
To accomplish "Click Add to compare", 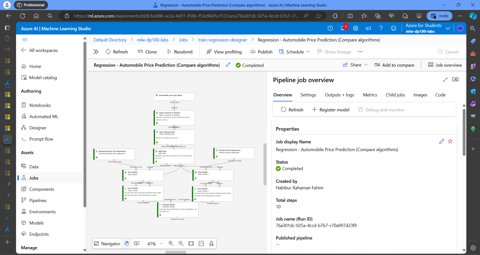I will point(394,65).
